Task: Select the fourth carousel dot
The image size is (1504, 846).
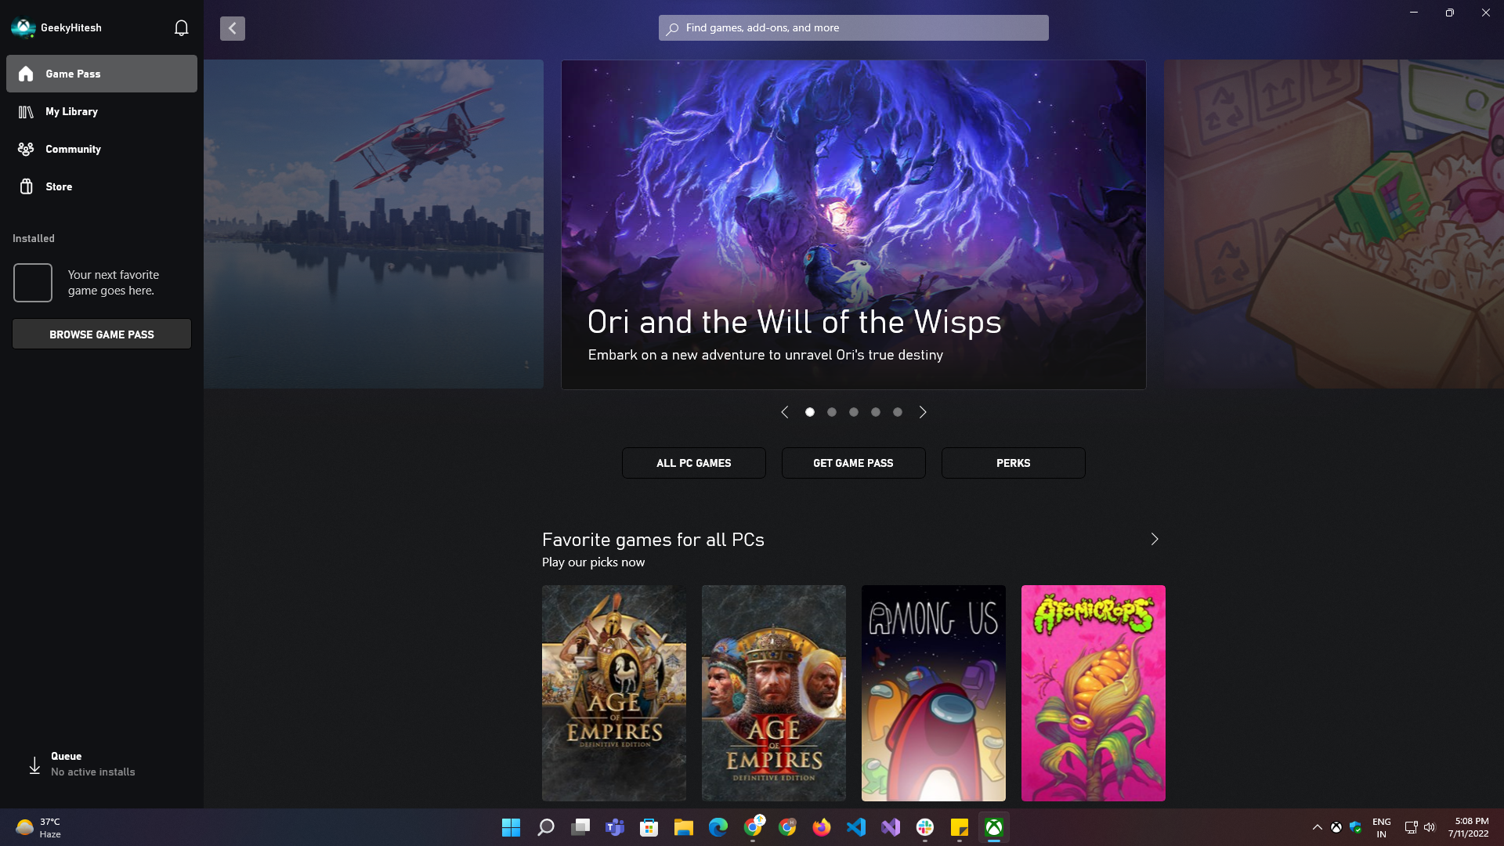Action: [x=876, y=412]
